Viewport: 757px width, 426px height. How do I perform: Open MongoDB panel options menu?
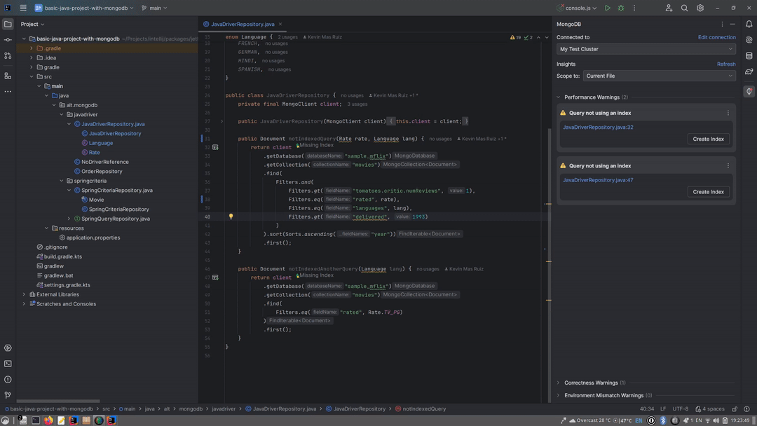pyautogui.click(x=722, y=24)
